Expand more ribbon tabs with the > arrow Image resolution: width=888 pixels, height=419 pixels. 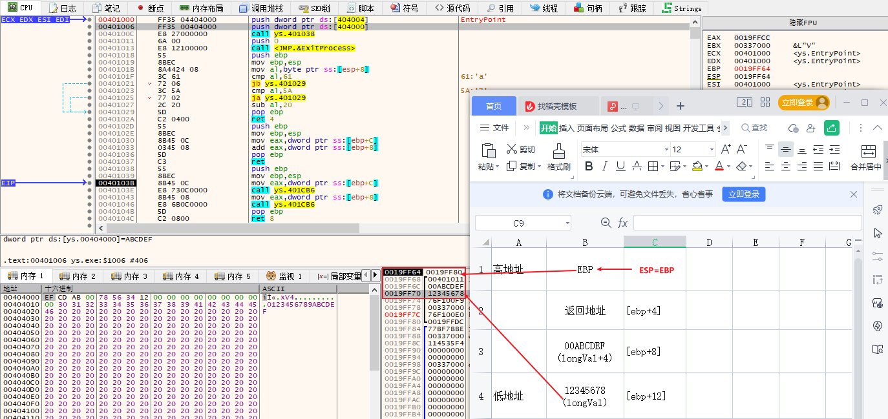click(726, 128)
